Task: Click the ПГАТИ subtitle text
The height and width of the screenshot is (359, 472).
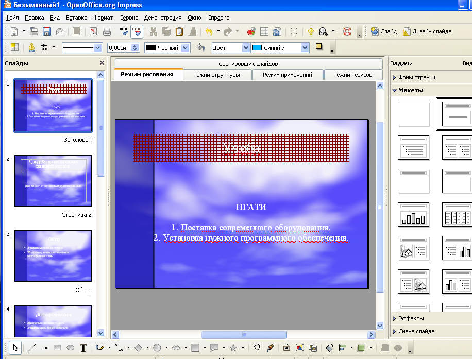Action: tap(251, 207)
